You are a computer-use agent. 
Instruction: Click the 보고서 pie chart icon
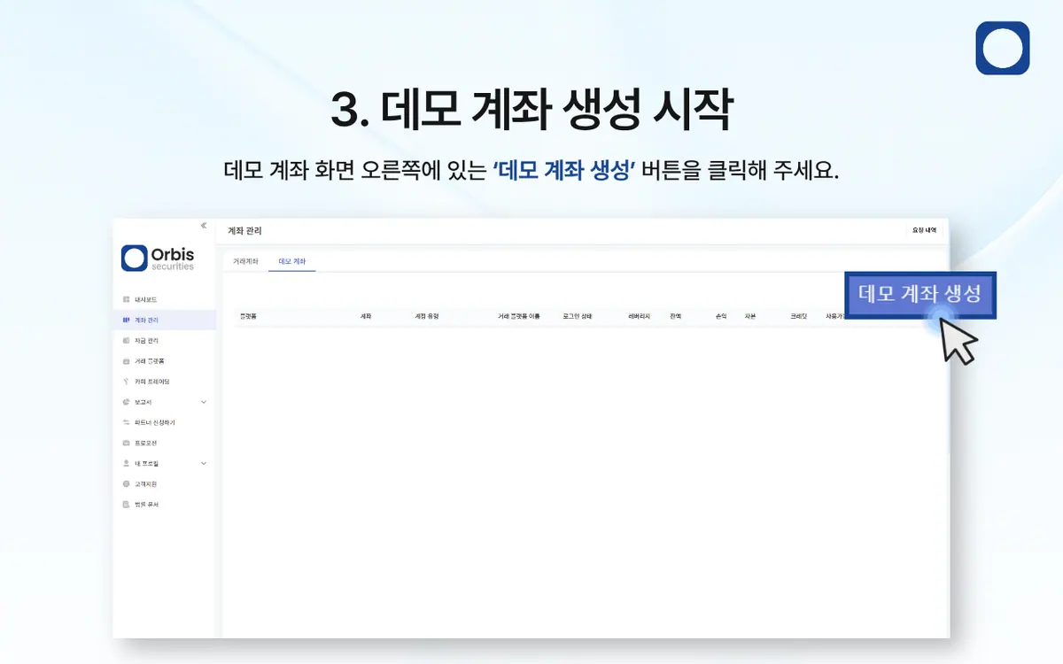point(127,402)
